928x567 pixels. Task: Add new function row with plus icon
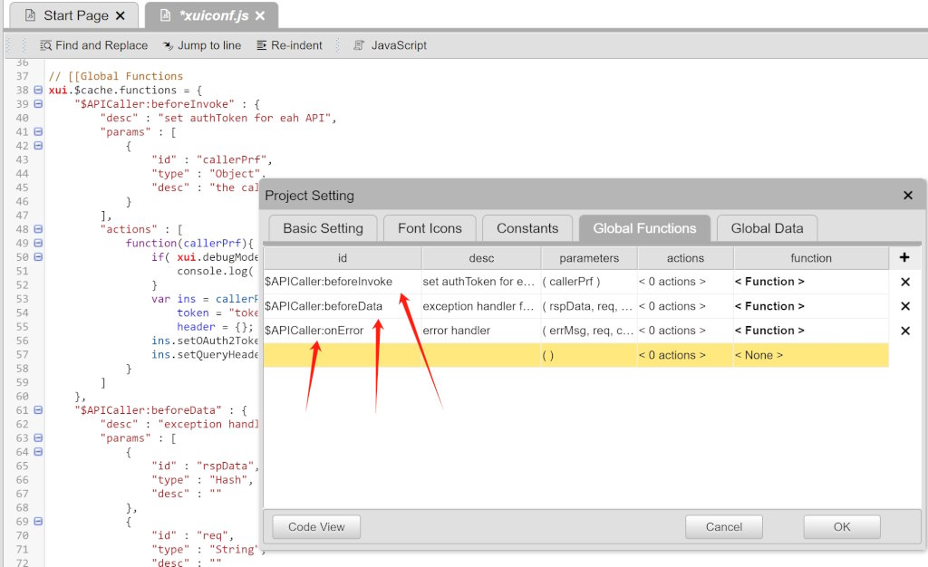tap(904, 258)
